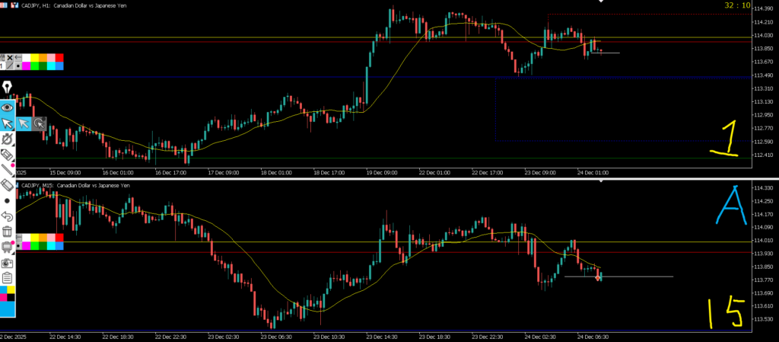Screen dimensions: 779x342
Task: Select the arrow cursor tool in sidebar
Action: click(x=8, y=123)
